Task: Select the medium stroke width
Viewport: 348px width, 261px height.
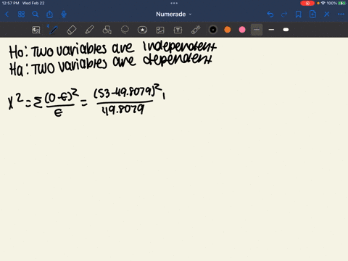Action: pyautogui.click(x=271, y=30)
